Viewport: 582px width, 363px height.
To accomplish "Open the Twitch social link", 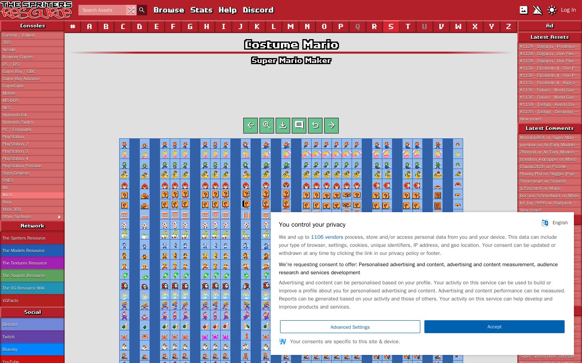I will point(32,337).
